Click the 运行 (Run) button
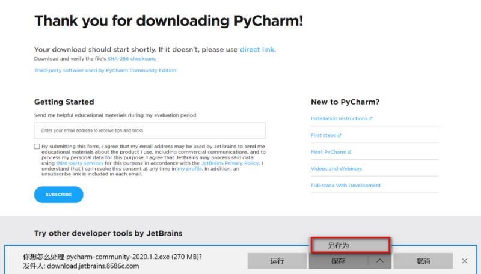Viewport: 481px width, 274px height. 277,261
